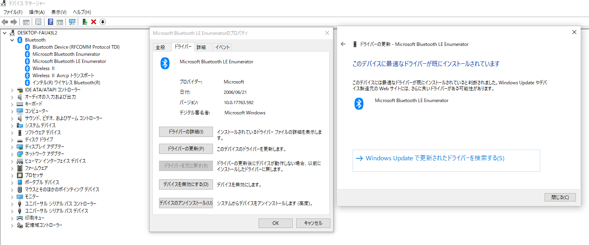Expand ソフトウェア デバイス category
This screenshot has width=589, height=245.
pyautogui.click(x=12, y=133)
